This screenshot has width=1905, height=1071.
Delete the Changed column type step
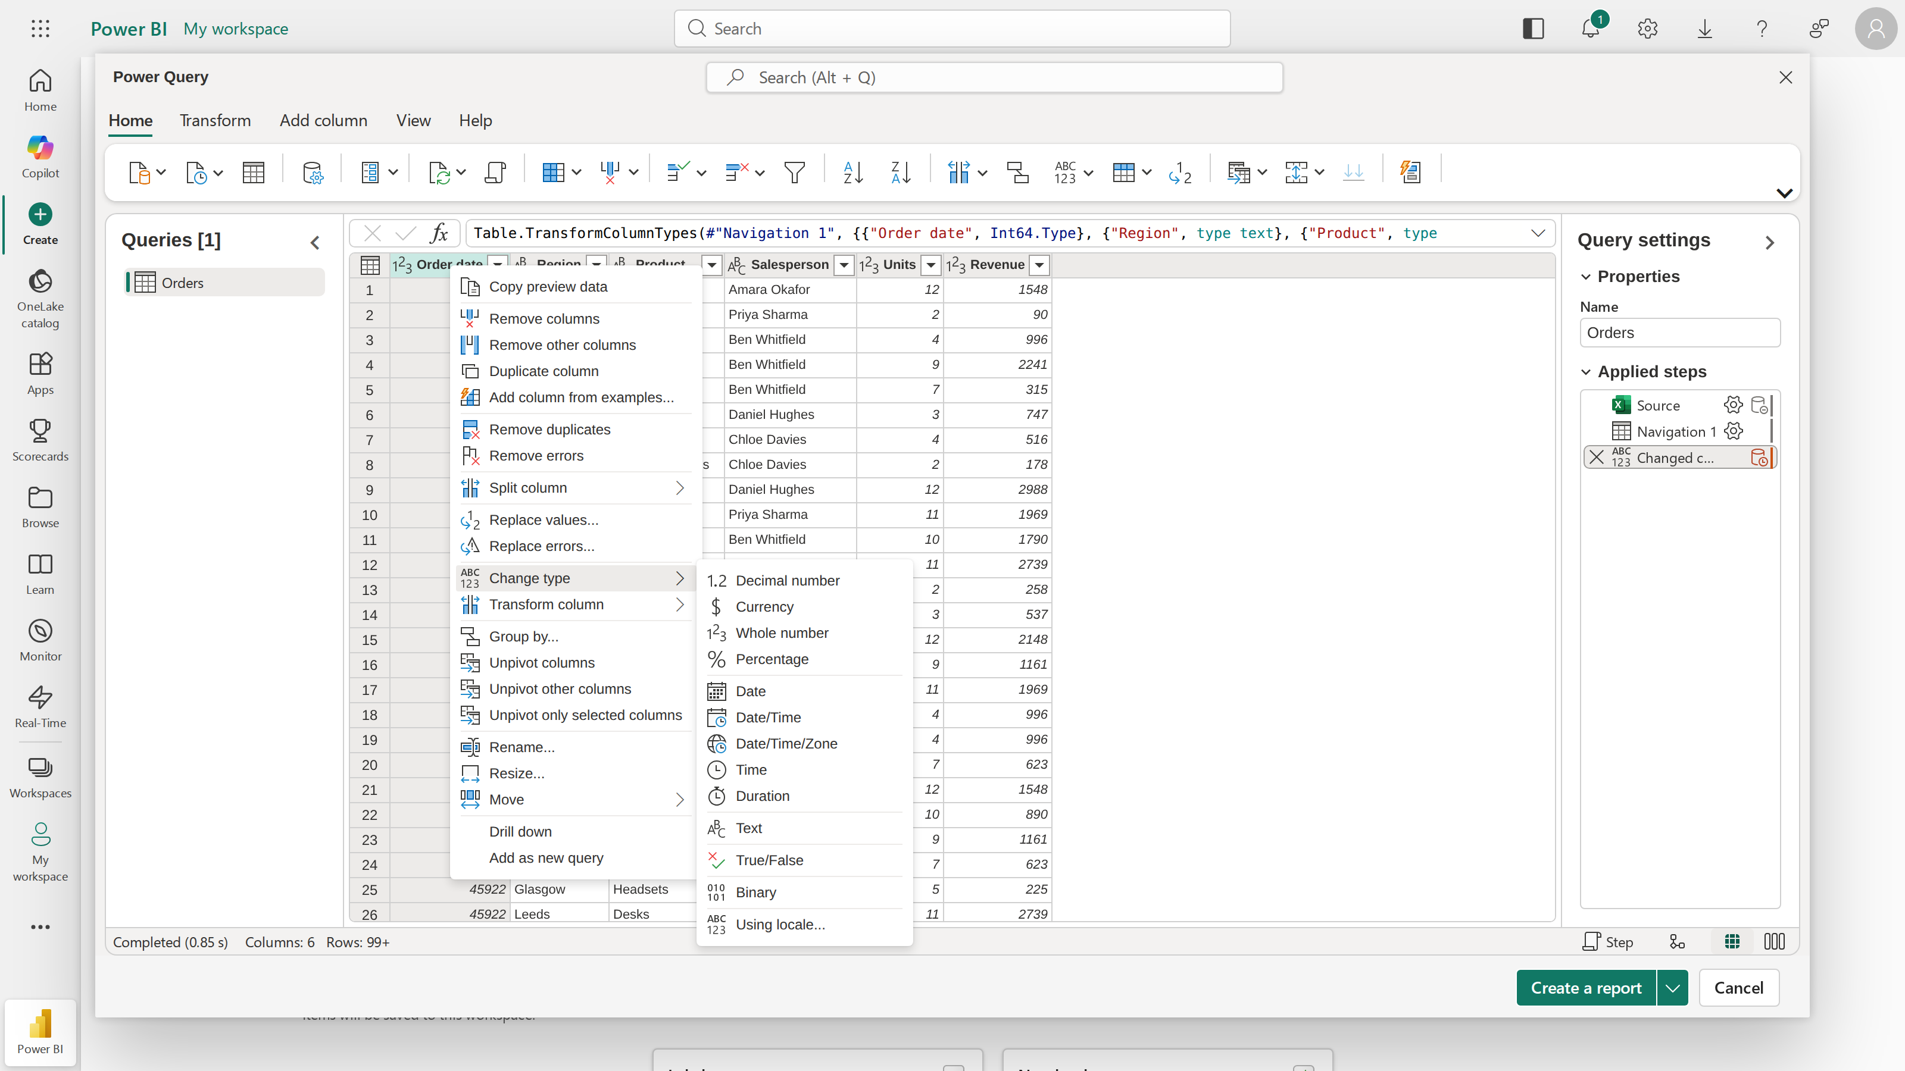(x=1597, y=458)
